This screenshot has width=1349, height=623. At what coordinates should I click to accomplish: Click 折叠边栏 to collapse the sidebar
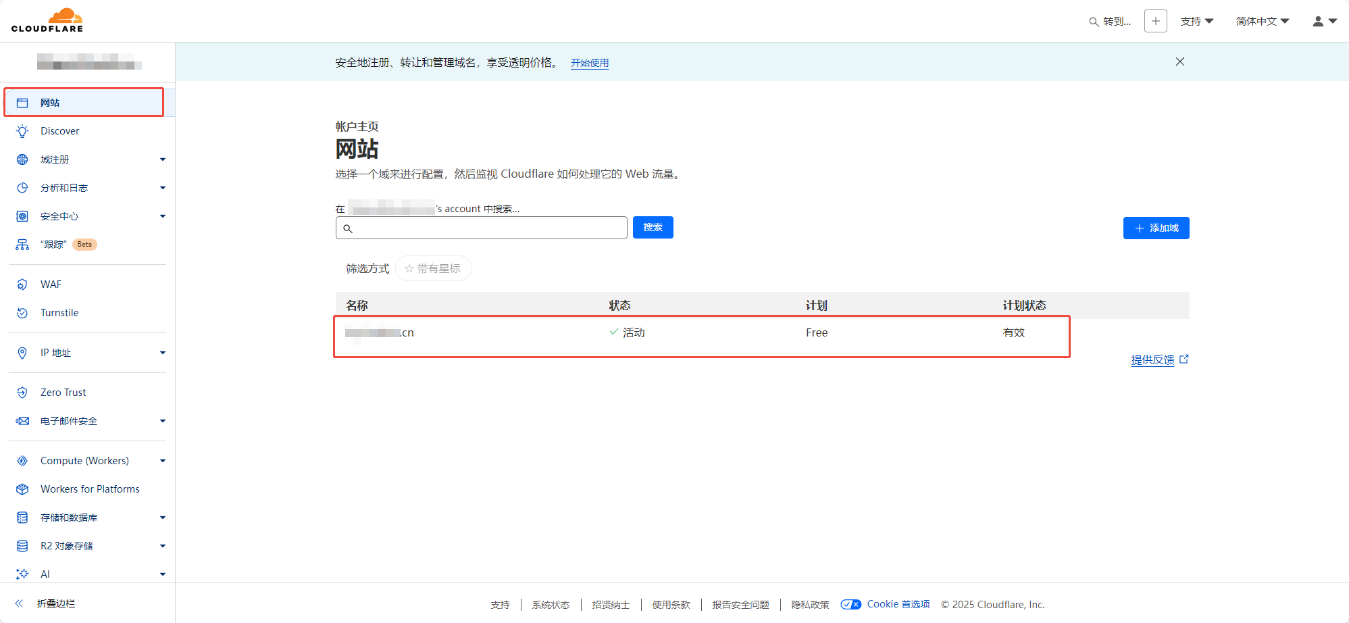point(56,603)
